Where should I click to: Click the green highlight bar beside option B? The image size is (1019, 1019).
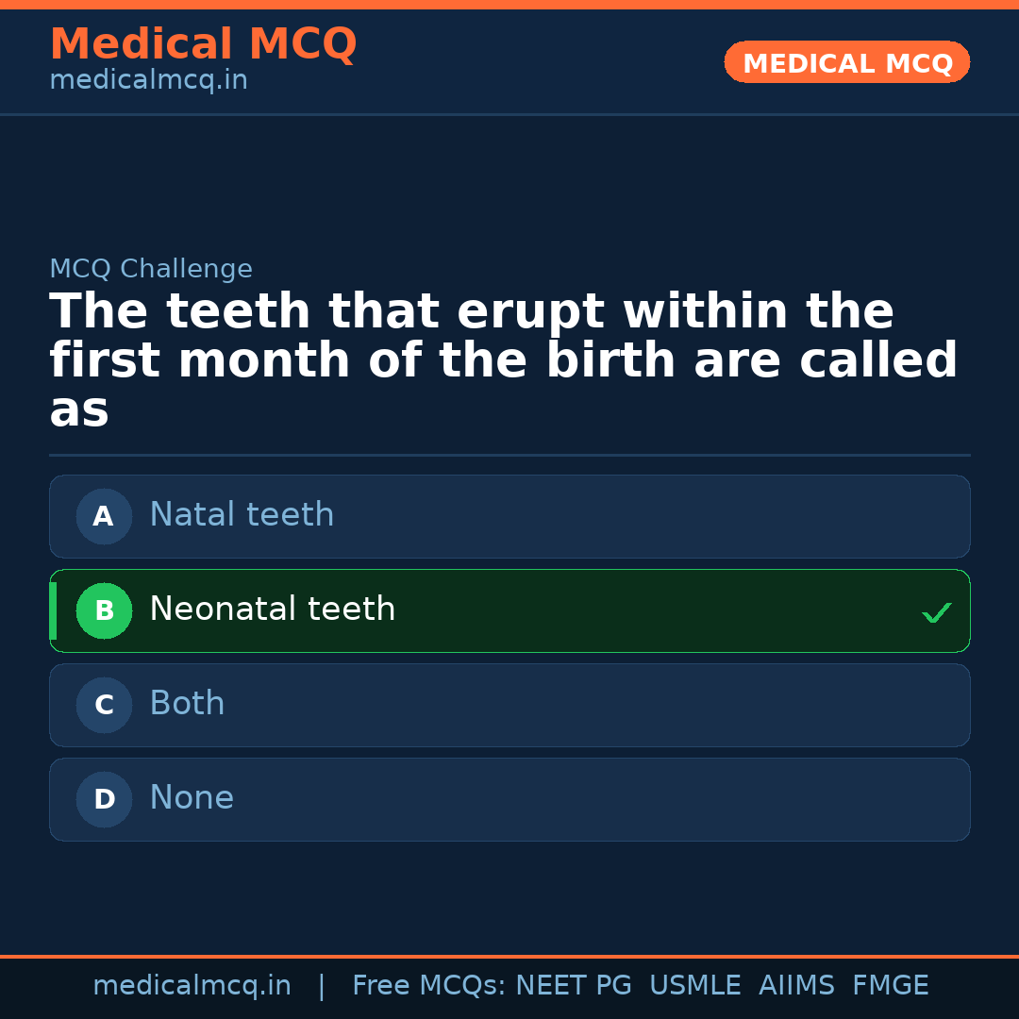[53, 610]
